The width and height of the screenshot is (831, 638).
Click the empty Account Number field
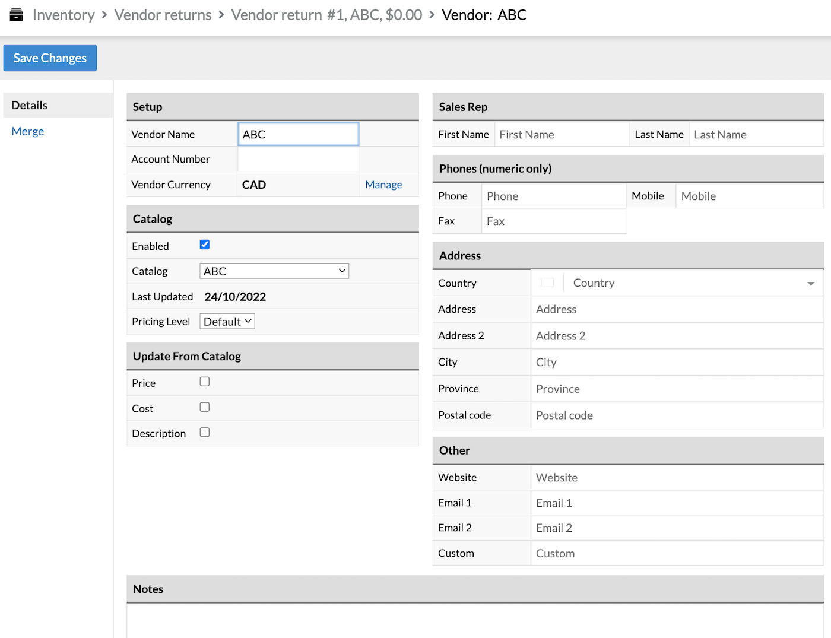pos(298,159)
